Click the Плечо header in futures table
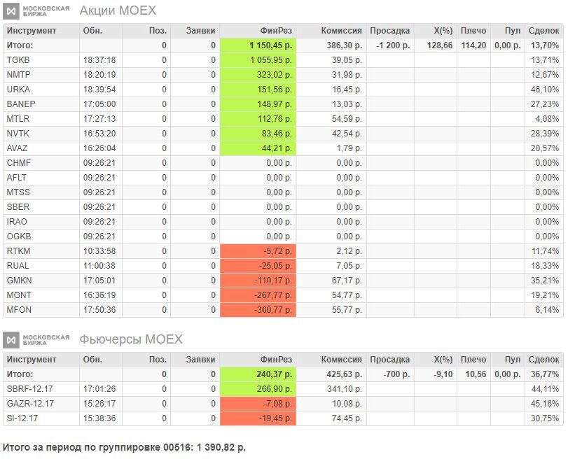This screenshot has height=459, width=568. click(x=473, y=360)
